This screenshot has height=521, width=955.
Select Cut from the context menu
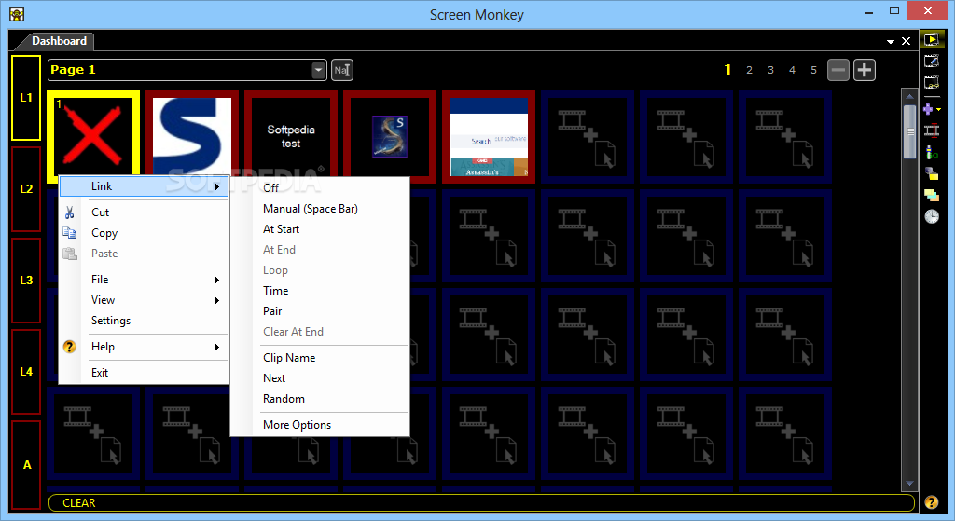click(145, 212)
